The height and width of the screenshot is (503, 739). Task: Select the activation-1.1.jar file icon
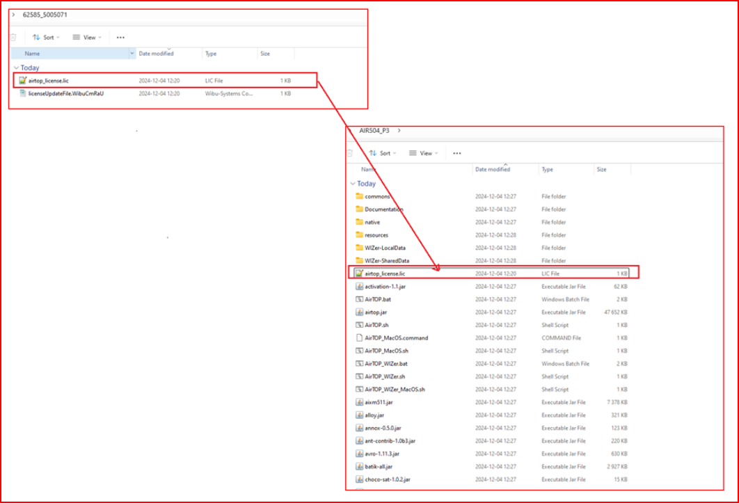[x=360, y=287]
